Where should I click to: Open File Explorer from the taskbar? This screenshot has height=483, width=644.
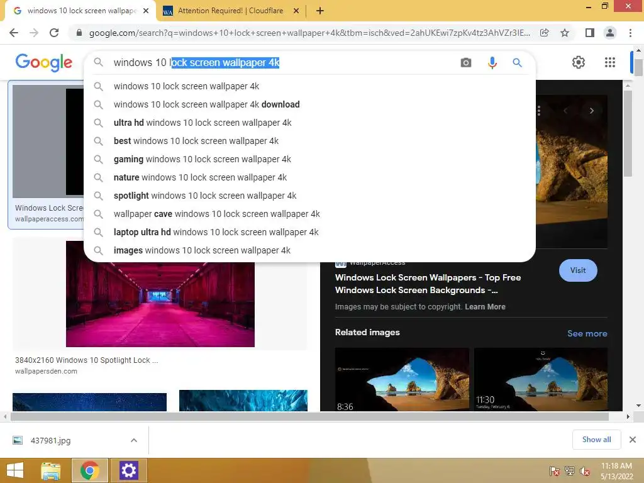click(51, 470)
